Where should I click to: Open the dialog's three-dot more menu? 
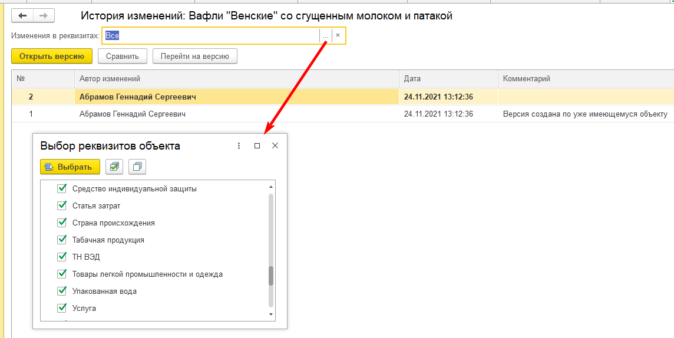tap(239, 145)
